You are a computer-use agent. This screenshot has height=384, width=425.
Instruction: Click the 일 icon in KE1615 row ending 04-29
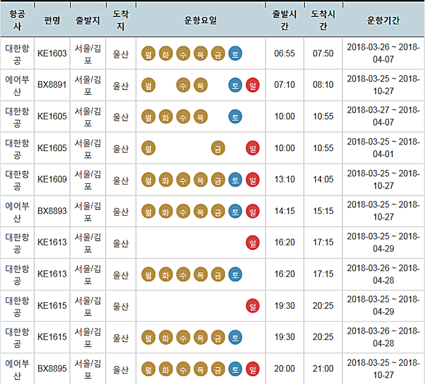[x=252, y=305]
